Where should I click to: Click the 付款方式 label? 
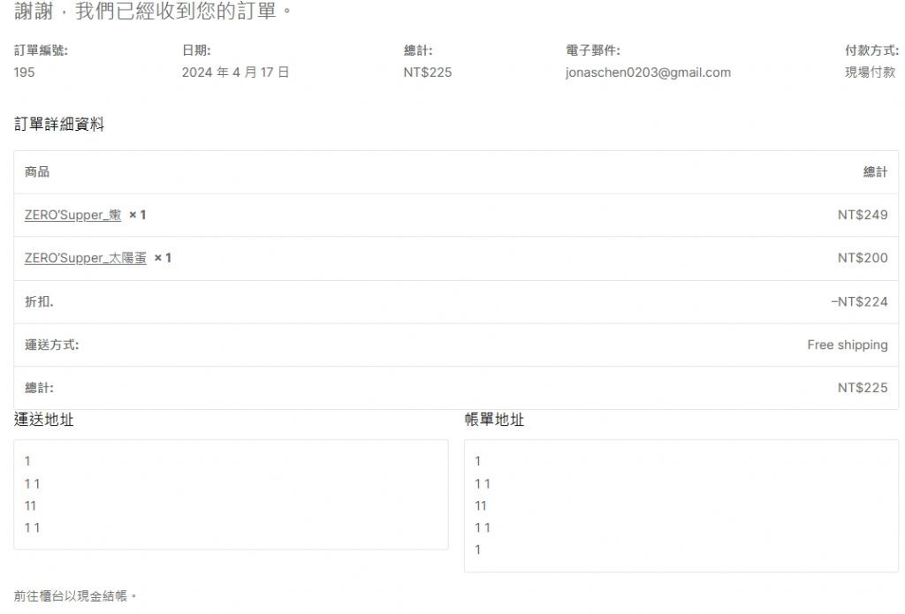[871, 50]
